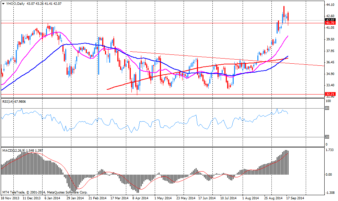Click the 25 Aug 2014 date label
Image resolution: width=338 pixels, height=201 pixels.
pyautogui.click(x=273, y=198)
